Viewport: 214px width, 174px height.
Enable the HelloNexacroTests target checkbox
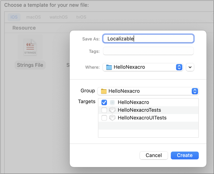click(x=104, y=110)
